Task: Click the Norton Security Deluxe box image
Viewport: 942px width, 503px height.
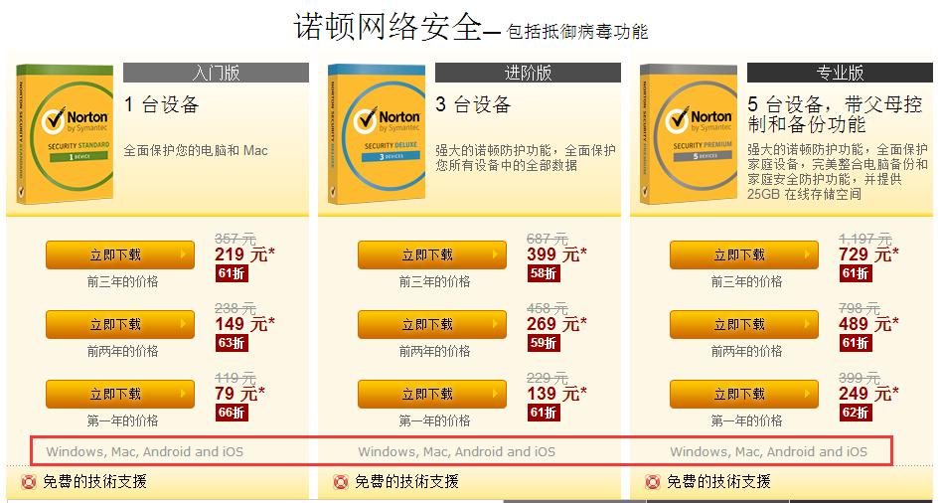Action: (377, 134)
